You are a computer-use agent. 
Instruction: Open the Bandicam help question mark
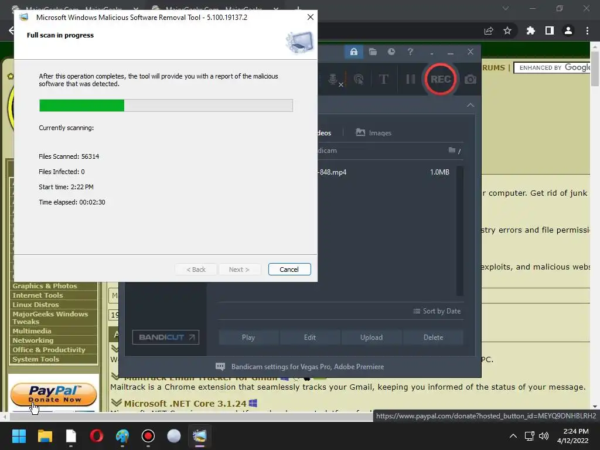(x=410, y=52)
